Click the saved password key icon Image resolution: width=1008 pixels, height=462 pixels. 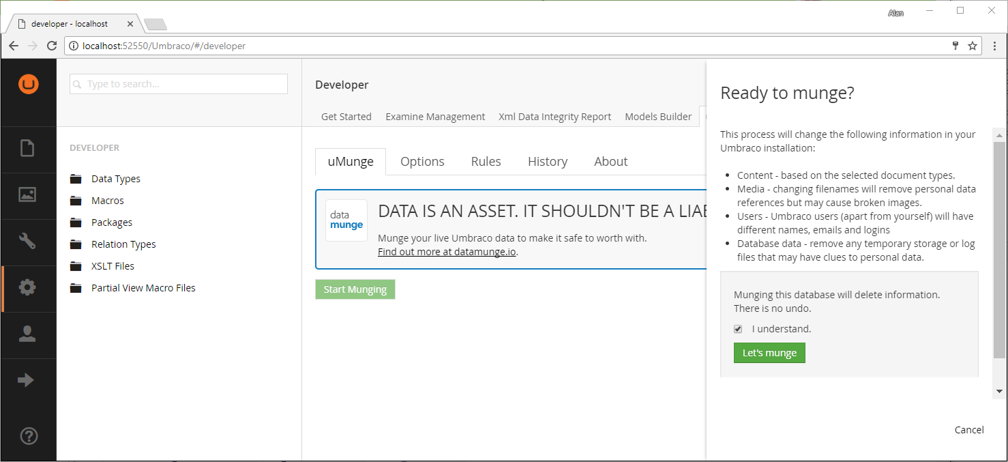click(955, 46)
